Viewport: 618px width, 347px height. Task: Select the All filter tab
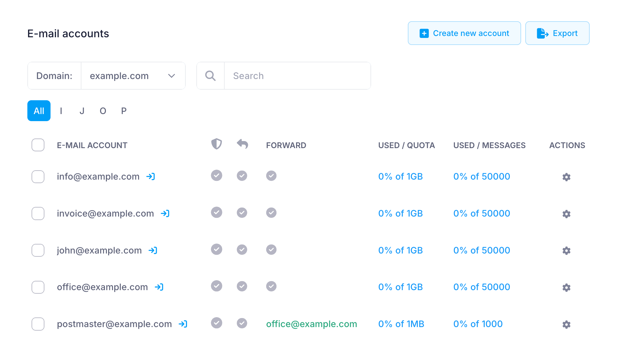(39, 111)
